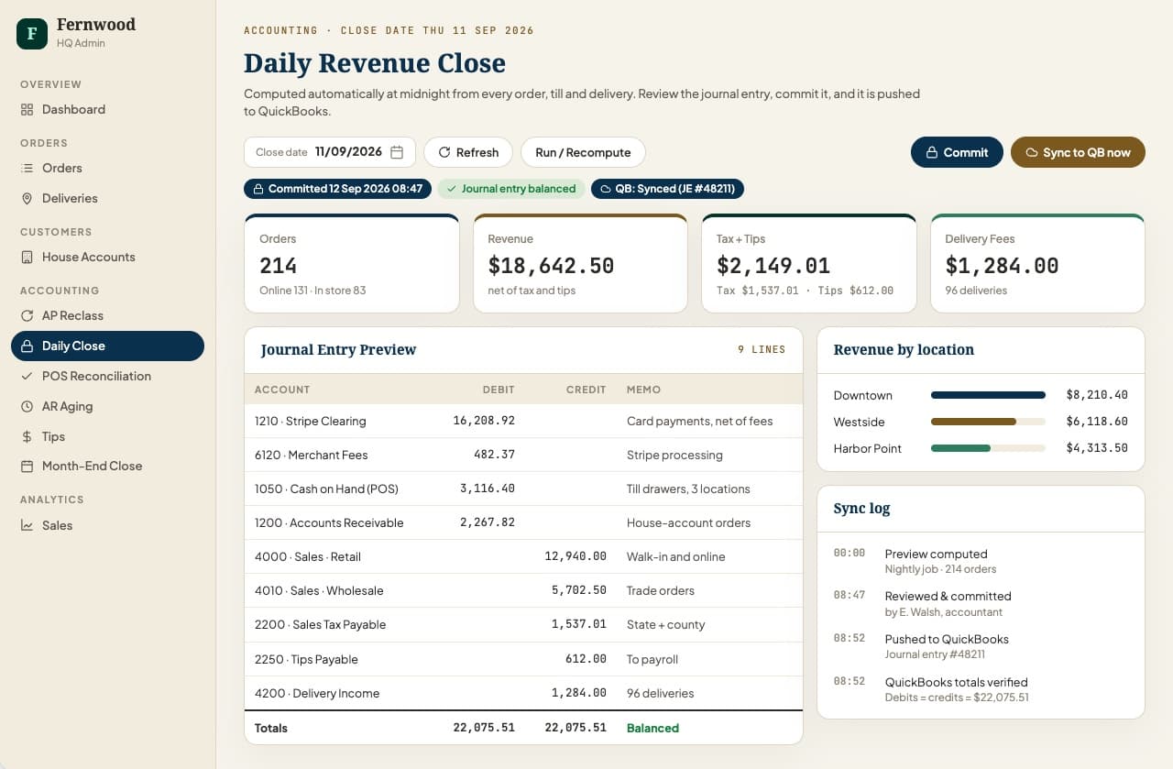Click the Committed 12 Sep 2026 08:47 badge

(x=337, y=189)
